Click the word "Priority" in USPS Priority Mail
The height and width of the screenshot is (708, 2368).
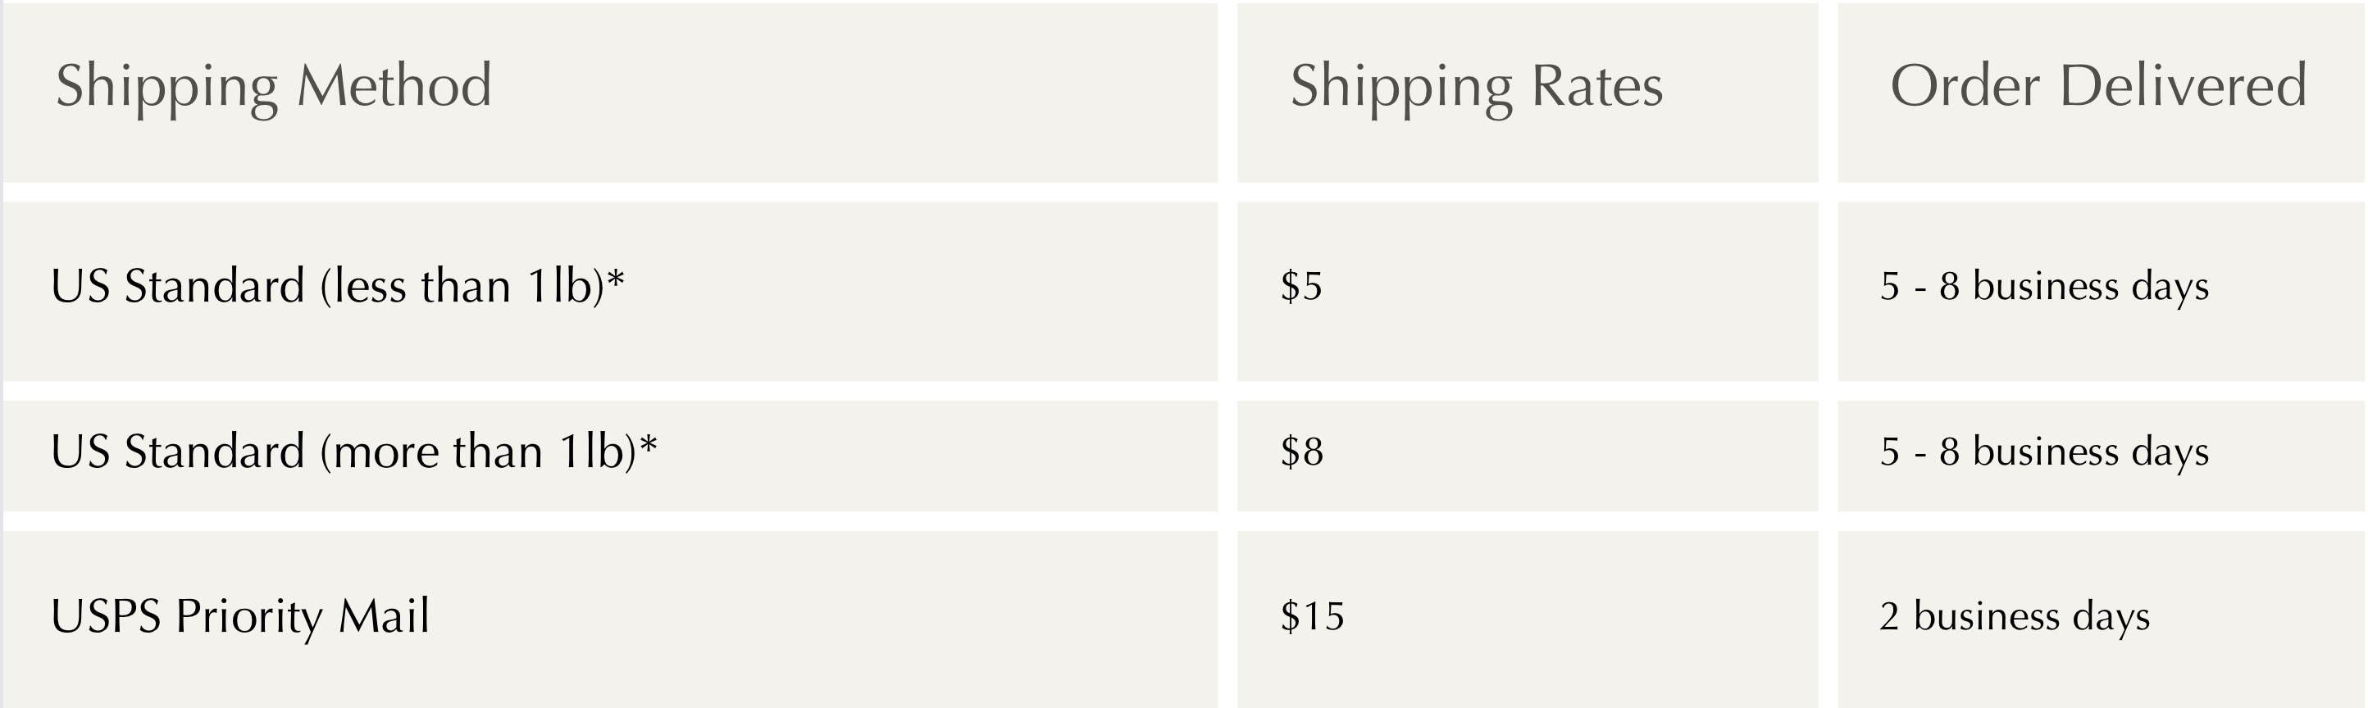(249, 616)
